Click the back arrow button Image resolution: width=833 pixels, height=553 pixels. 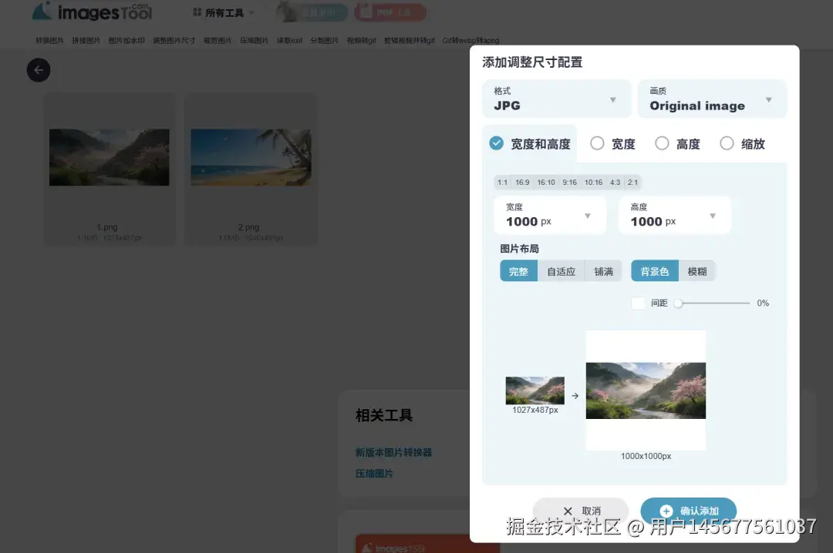(x=39, y=70)
